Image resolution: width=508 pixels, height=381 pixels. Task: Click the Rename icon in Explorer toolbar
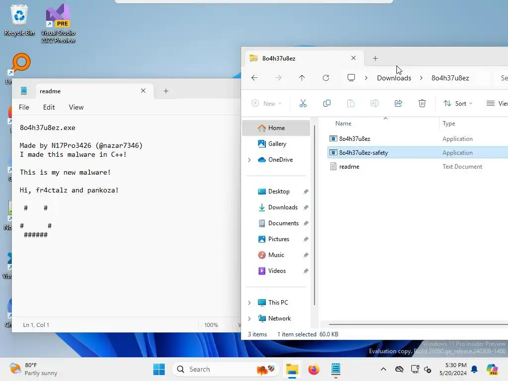374,103
